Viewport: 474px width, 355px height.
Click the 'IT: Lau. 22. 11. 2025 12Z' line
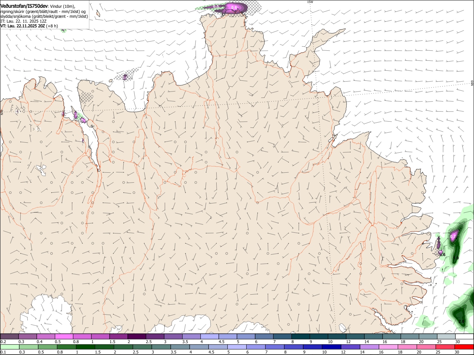(23, 21)
